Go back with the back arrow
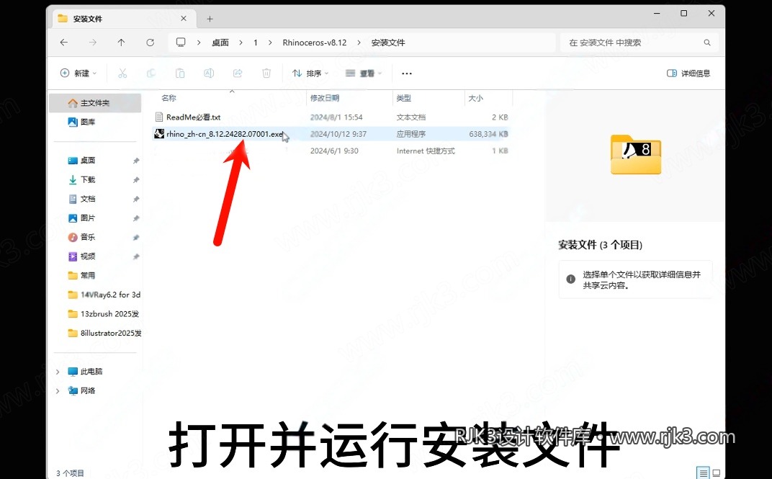This screenshot has height=479, width=772. coord(64,42)
